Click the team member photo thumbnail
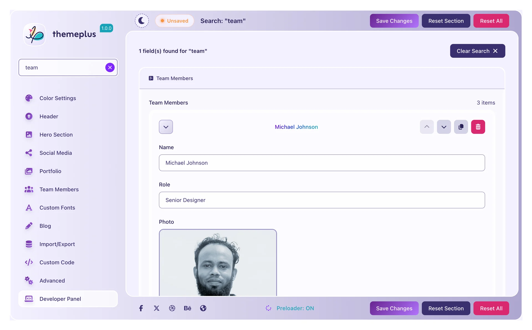 pyautogui.click(x=218, y=262)
